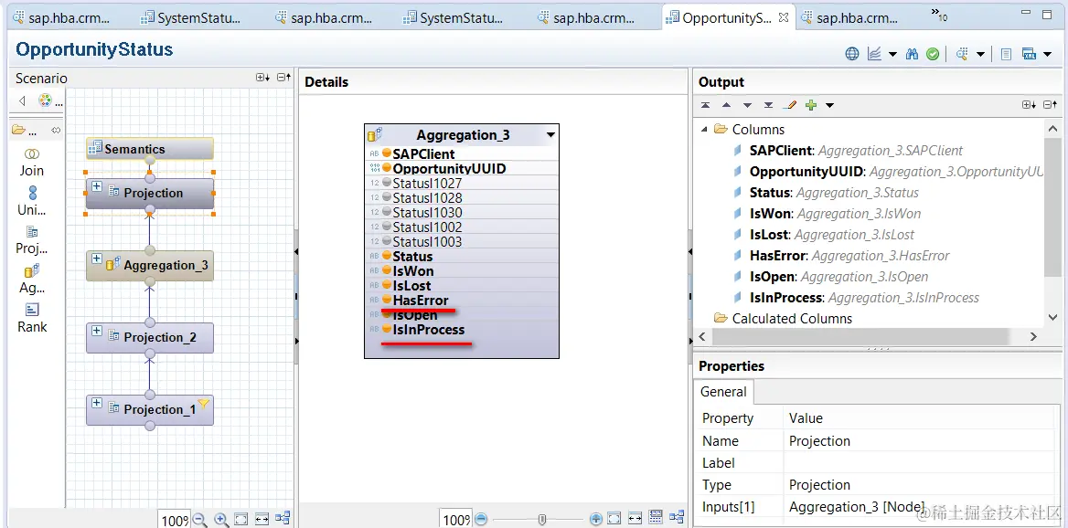Screen dimensions: 1068x528
Task: Show the hidden editor tabs list
Action: [938, 14]
